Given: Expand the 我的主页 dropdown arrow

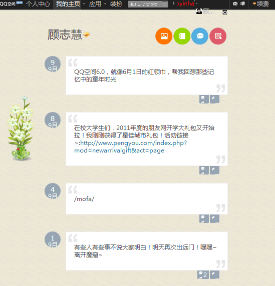Looking at the screenshot, I should tap(84, 4).
